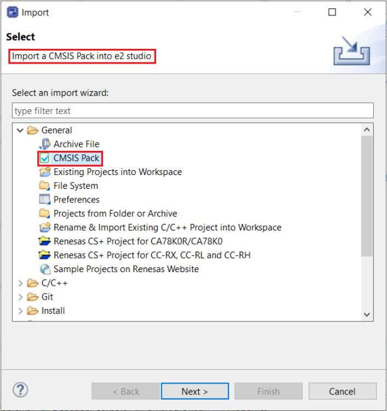Click the CMSIS Pack checkmark icon
Viewport: 387px width, 411px height.
(x=44, y=158)
